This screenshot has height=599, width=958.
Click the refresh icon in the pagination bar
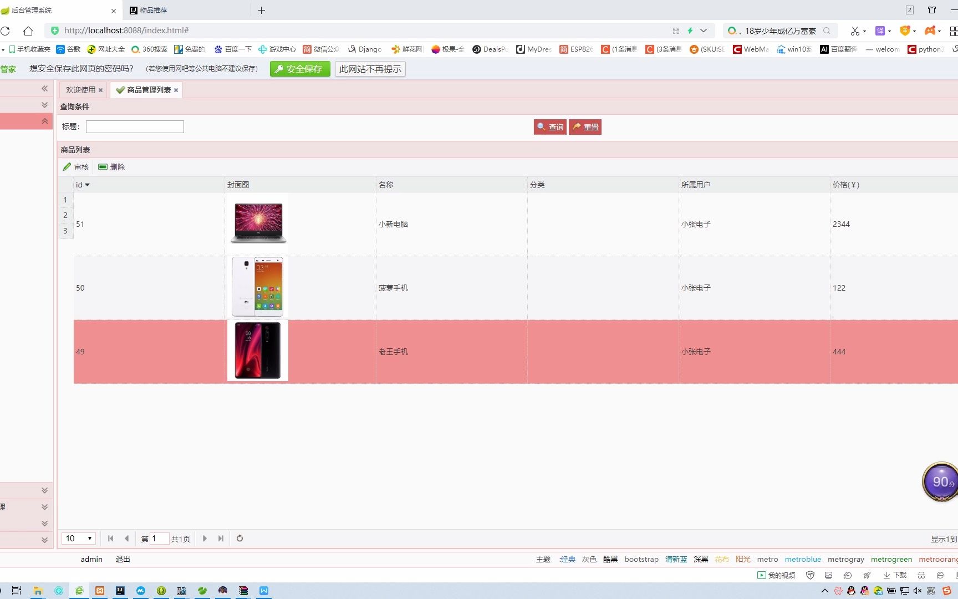click(239, 538)
